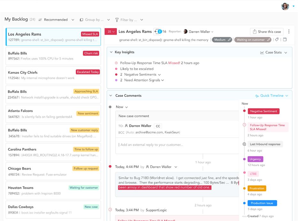Open the user avatar profile menu
Image resolution: width=298 pixels, height=221 pixels.
click(285, 6)
